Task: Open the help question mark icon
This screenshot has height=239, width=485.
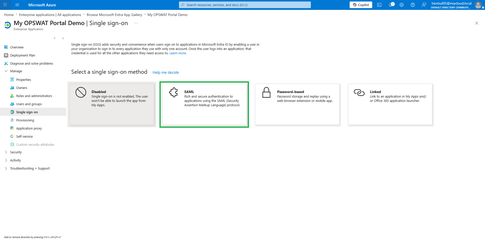Action: click(x=413, y=5)
